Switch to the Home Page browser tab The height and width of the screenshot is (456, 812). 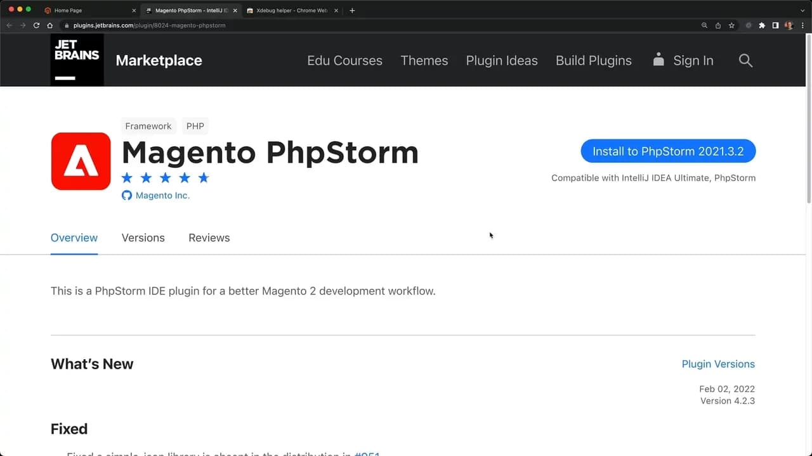click(x=90, y=11)
